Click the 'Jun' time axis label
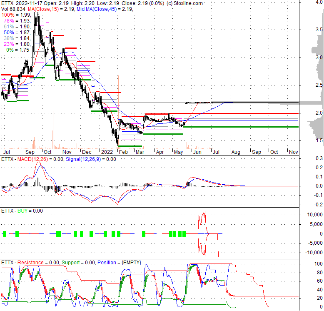Screen dimensions: 324x311 pyautogui.click(x=197, y=152)
